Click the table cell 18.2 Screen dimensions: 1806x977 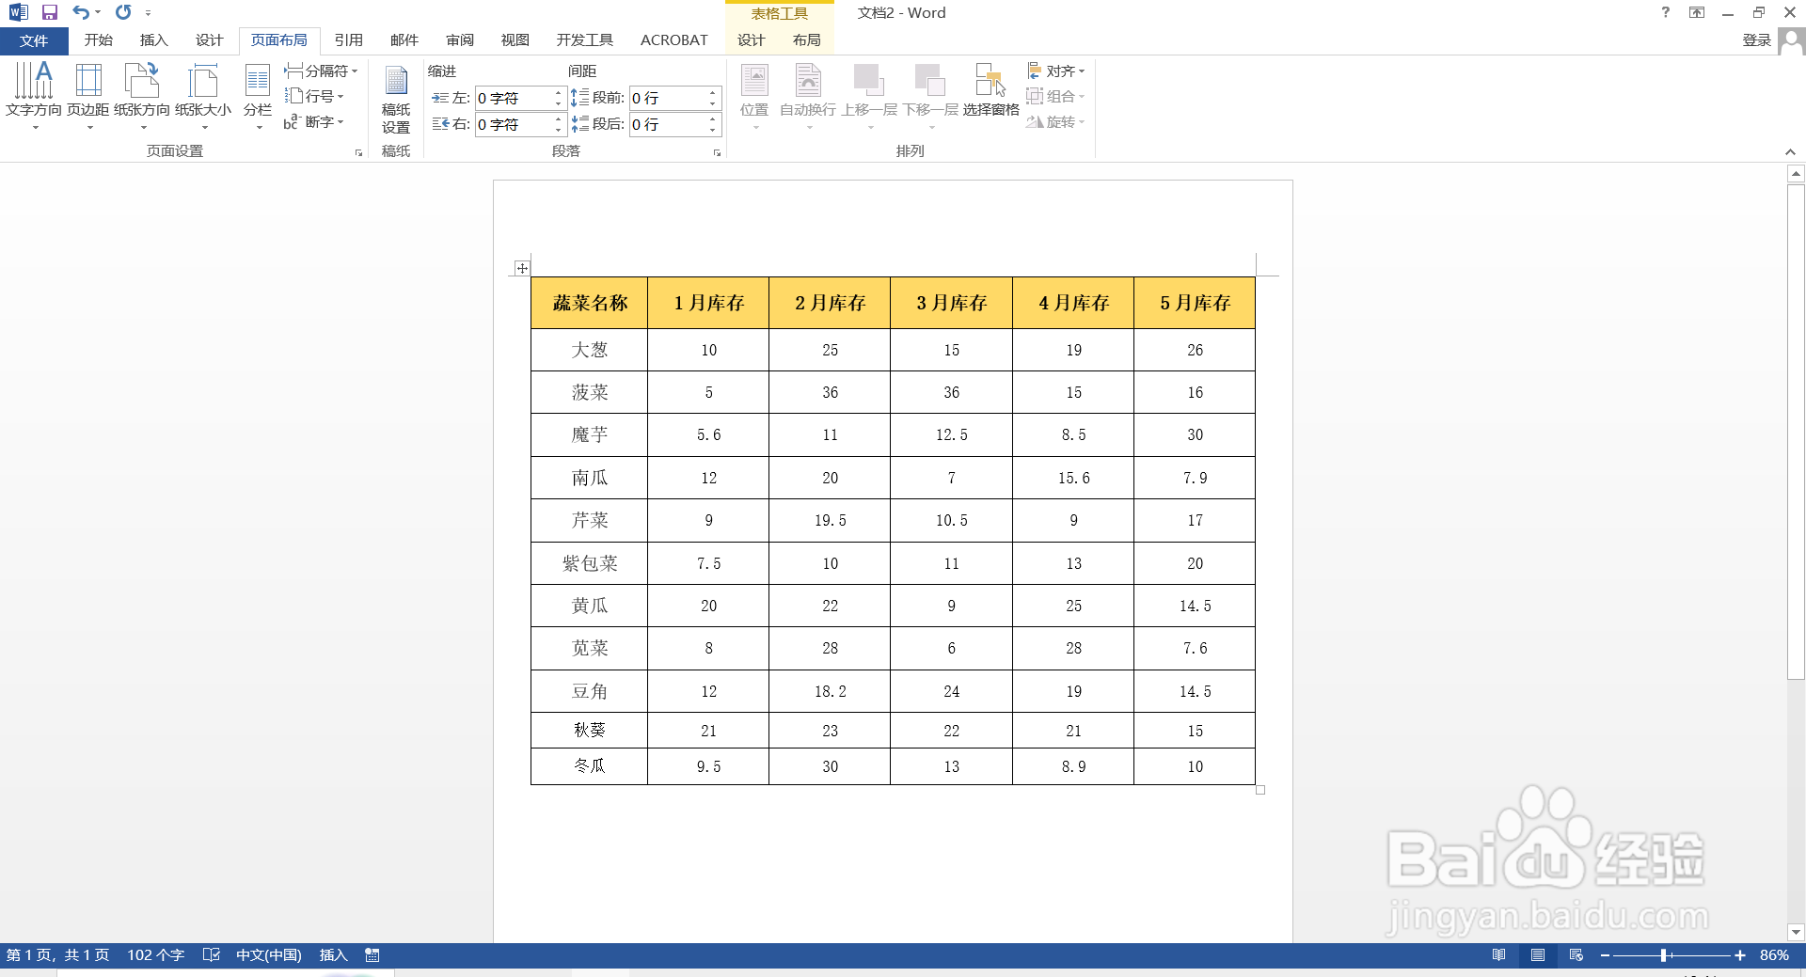pos(830,691)
